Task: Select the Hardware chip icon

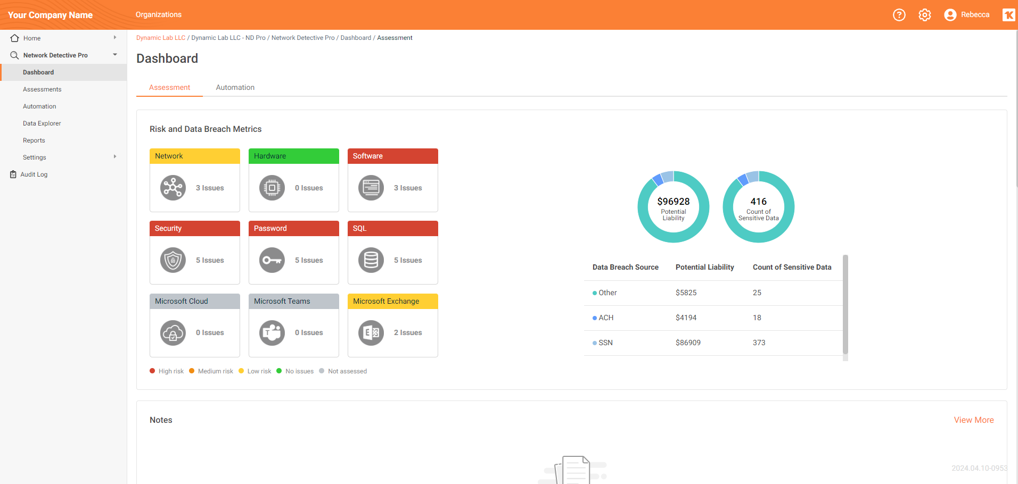Action: tap(272, 188)
